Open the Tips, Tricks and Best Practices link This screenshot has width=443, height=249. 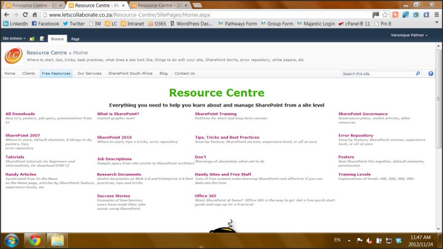pyautogui.click(x=227, y=137)
